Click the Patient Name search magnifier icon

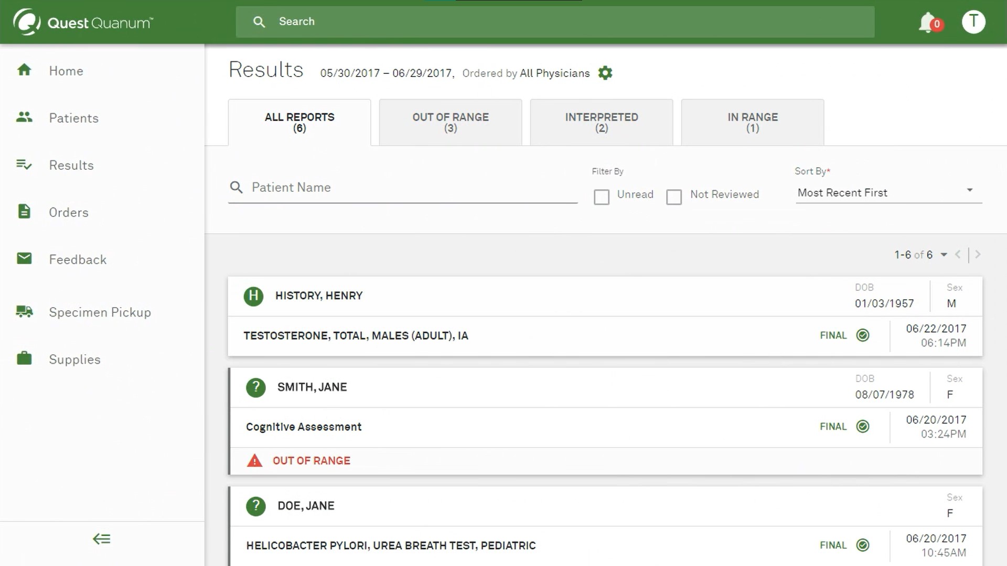pyautogui.click(x=237, y=187)
